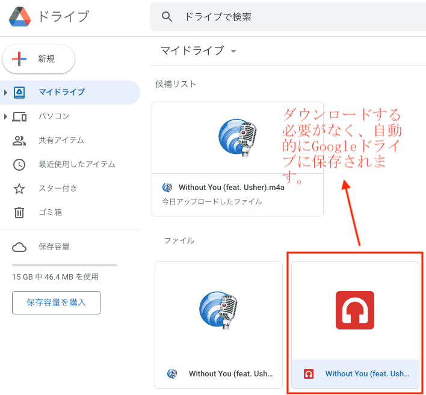Click the clock icon for recent items
The image size is (426, 395).
[19, 165]
